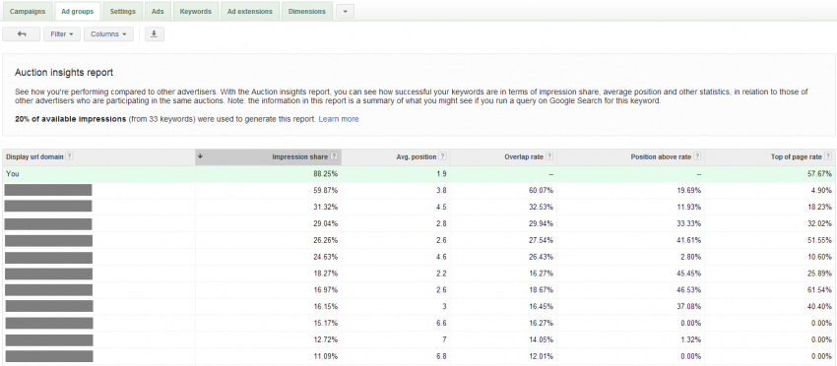Click the Top of page rate help icon

pyautogui.click(x=828, y=156)
